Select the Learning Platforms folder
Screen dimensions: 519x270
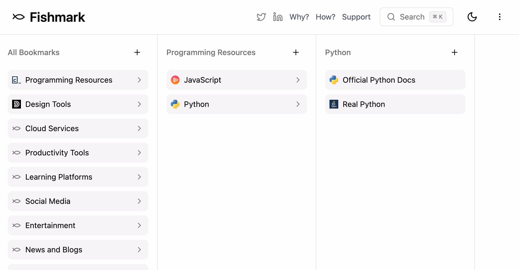[x=59, y=177]
